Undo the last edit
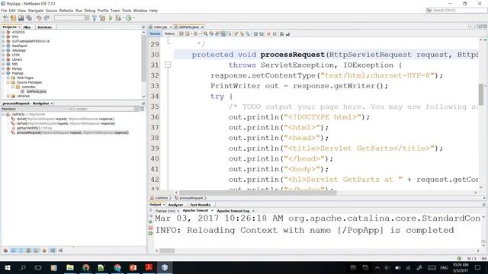Image resolution: width=488 pixels, height=274 pixels. pyautogui.click(x=39, y=18)
